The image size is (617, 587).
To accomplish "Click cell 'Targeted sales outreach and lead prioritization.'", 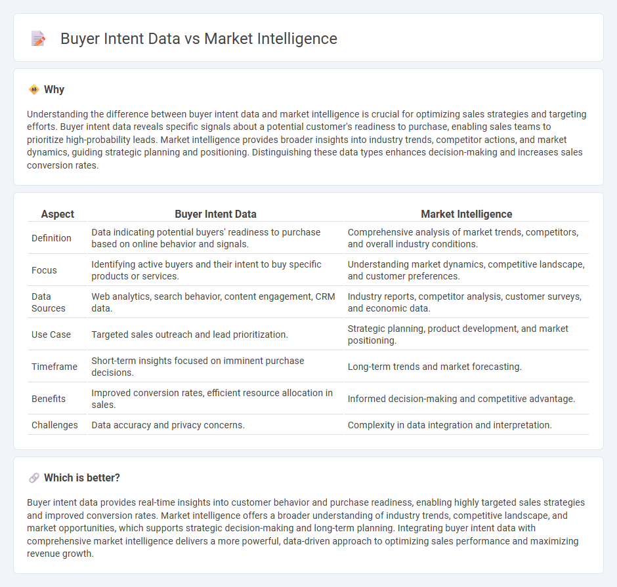I will [216, 334].
